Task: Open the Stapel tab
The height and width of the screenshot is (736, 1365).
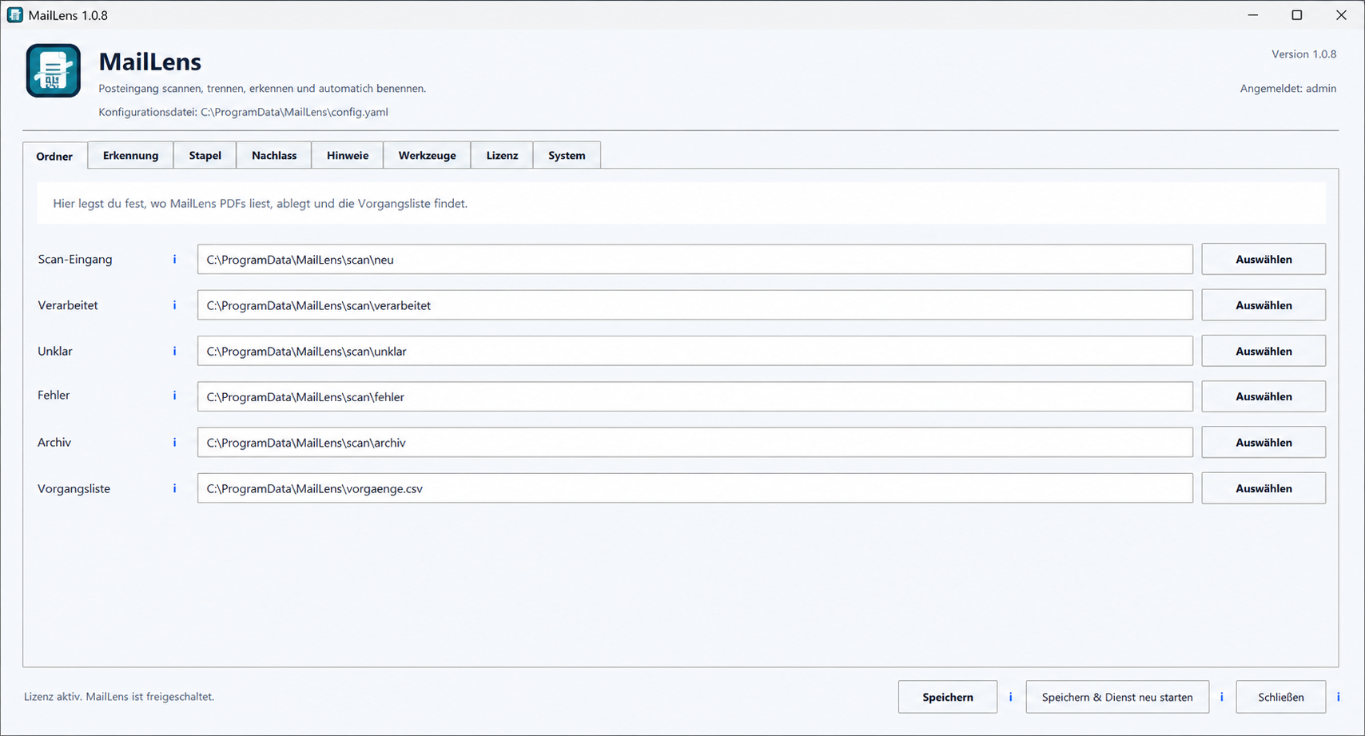Action: (205, 155)
